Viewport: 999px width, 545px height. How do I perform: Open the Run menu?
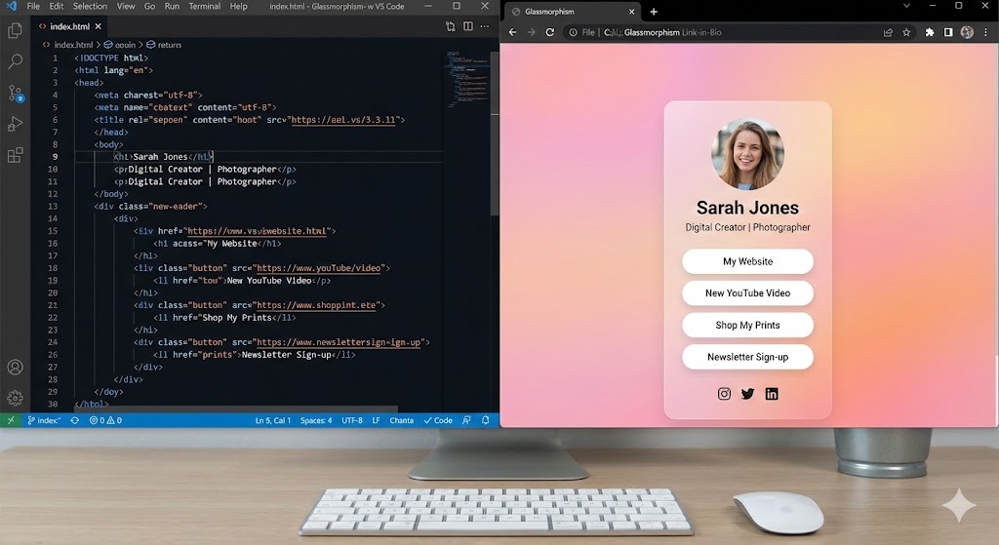172,7
